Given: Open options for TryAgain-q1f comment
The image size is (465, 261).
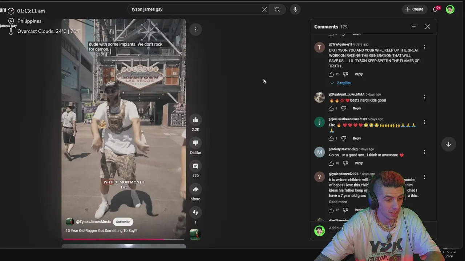Looking at the screenshot, I should point(425,47).
